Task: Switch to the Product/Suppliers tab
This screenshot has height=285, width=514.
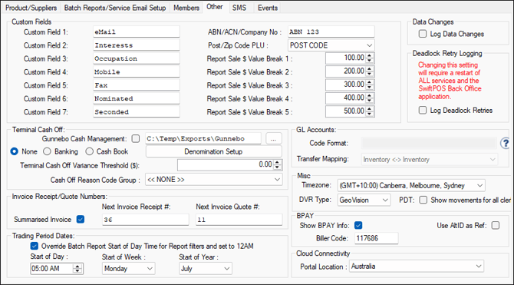Action: click(31, 8)
